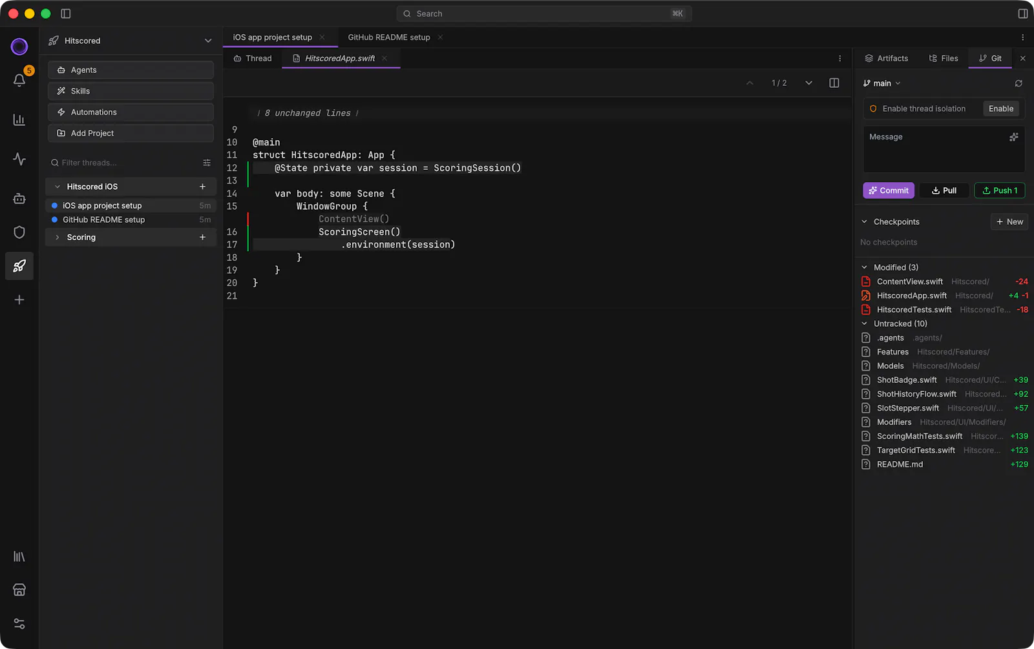Refresh the git status
The image size is (1034, 649).
(x=1018, y=83)
